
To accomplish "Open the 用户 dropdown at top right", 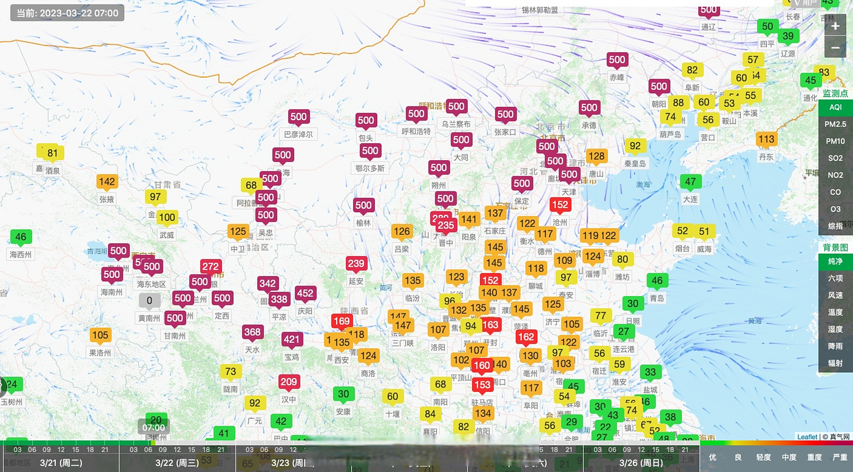I will click(805, 3).
